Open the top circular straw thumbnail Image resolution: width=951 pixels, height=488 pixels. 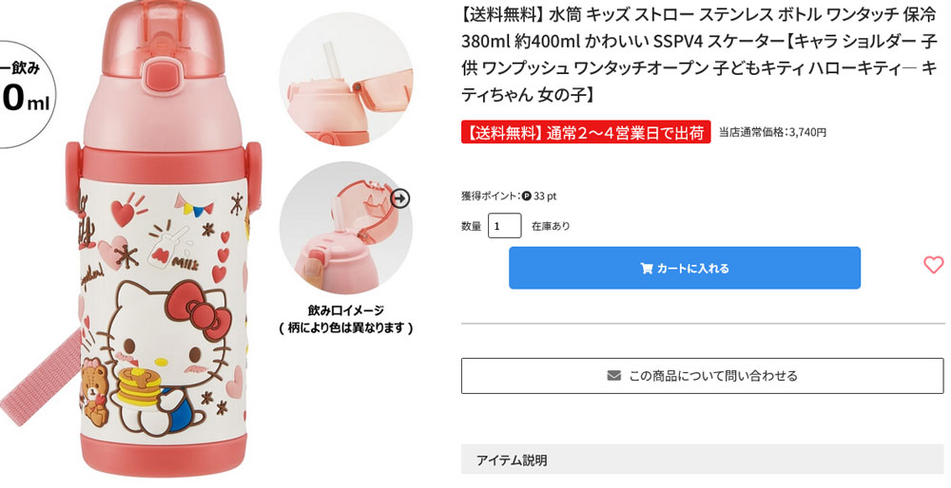point(345,78)
